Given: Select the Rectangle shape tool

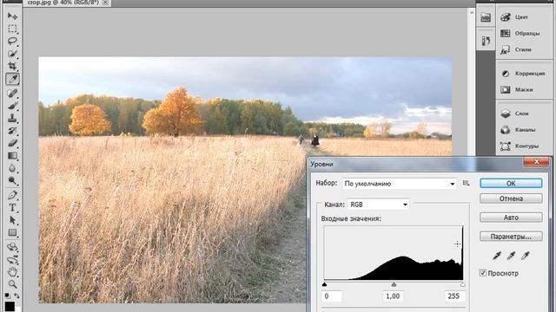Looking at the screenshot, I should (x=12, y=232).
